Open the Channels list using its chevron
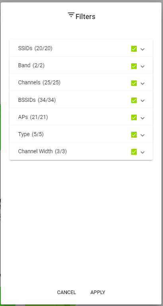This screenshot has width=163, height=306. point(143,84)
